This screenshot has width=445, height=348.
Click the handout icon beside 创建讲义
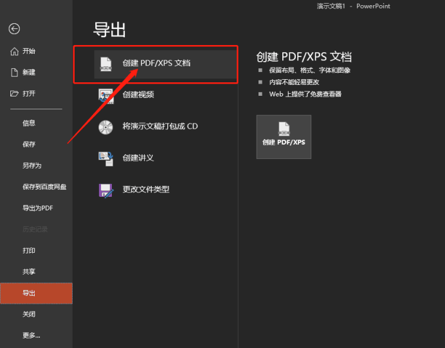coord(106,159)
